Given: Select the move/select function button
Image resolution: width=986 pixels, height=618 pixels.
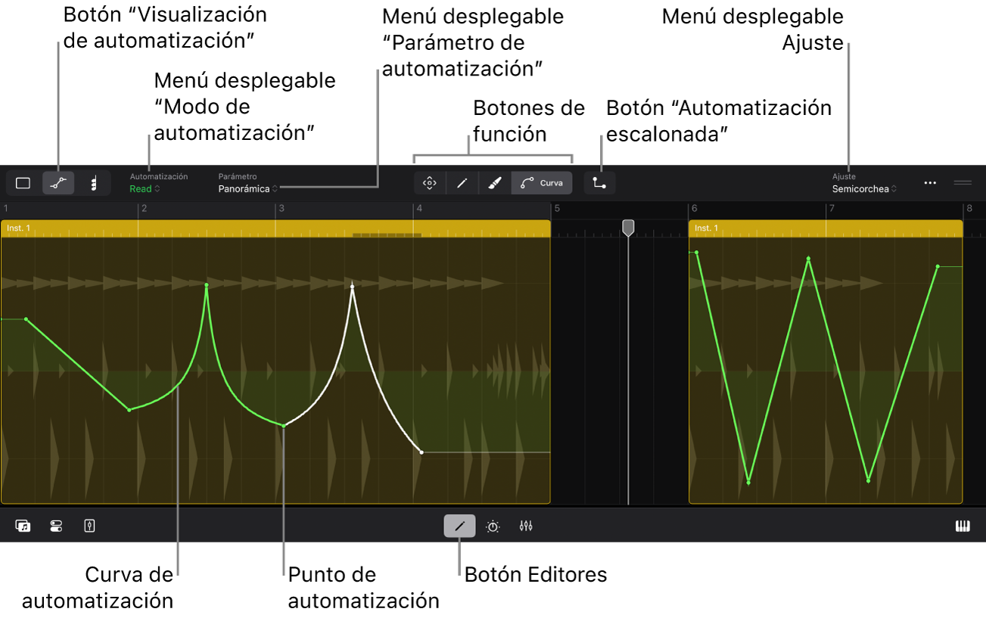Looking at the screenshot, I should [429, 183].
